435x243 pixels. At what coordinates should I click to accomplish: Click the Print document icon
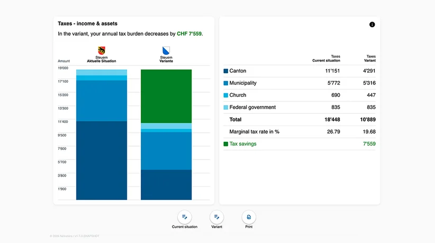click(249, 217)
